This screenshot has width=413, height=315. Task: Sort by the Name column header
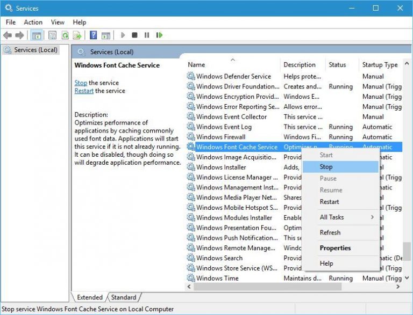233,65
